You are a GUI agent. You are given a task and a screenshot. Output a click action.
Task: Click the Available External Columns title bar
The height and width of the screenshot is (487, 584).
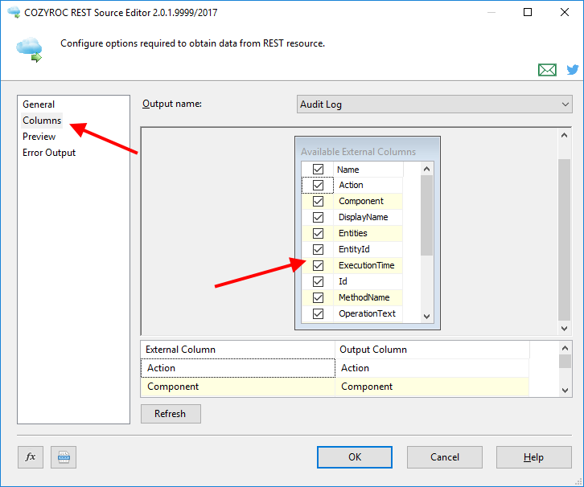click(x=368, y=150)
